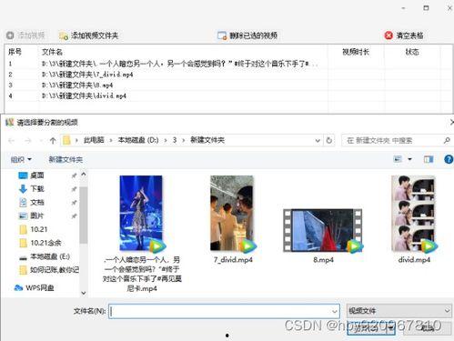Go forward with the dialog forward arrow
This screenshot has width=454, height=341.
tap(27, 141)
